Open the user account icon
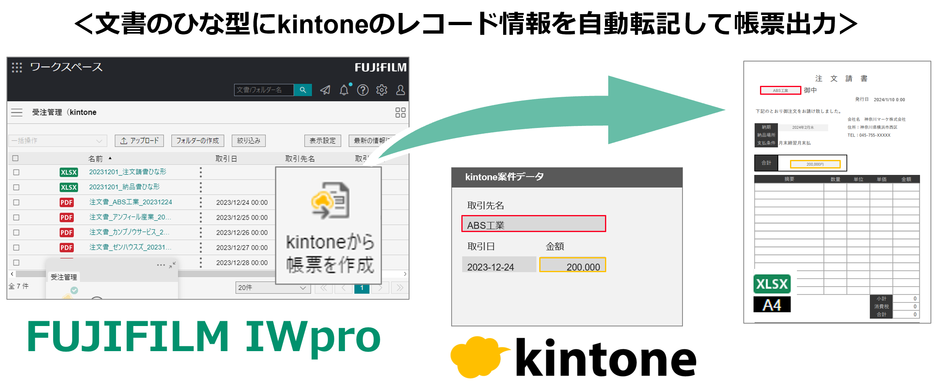The width and height of the screenshot is (943, 390). click(400, 90)
